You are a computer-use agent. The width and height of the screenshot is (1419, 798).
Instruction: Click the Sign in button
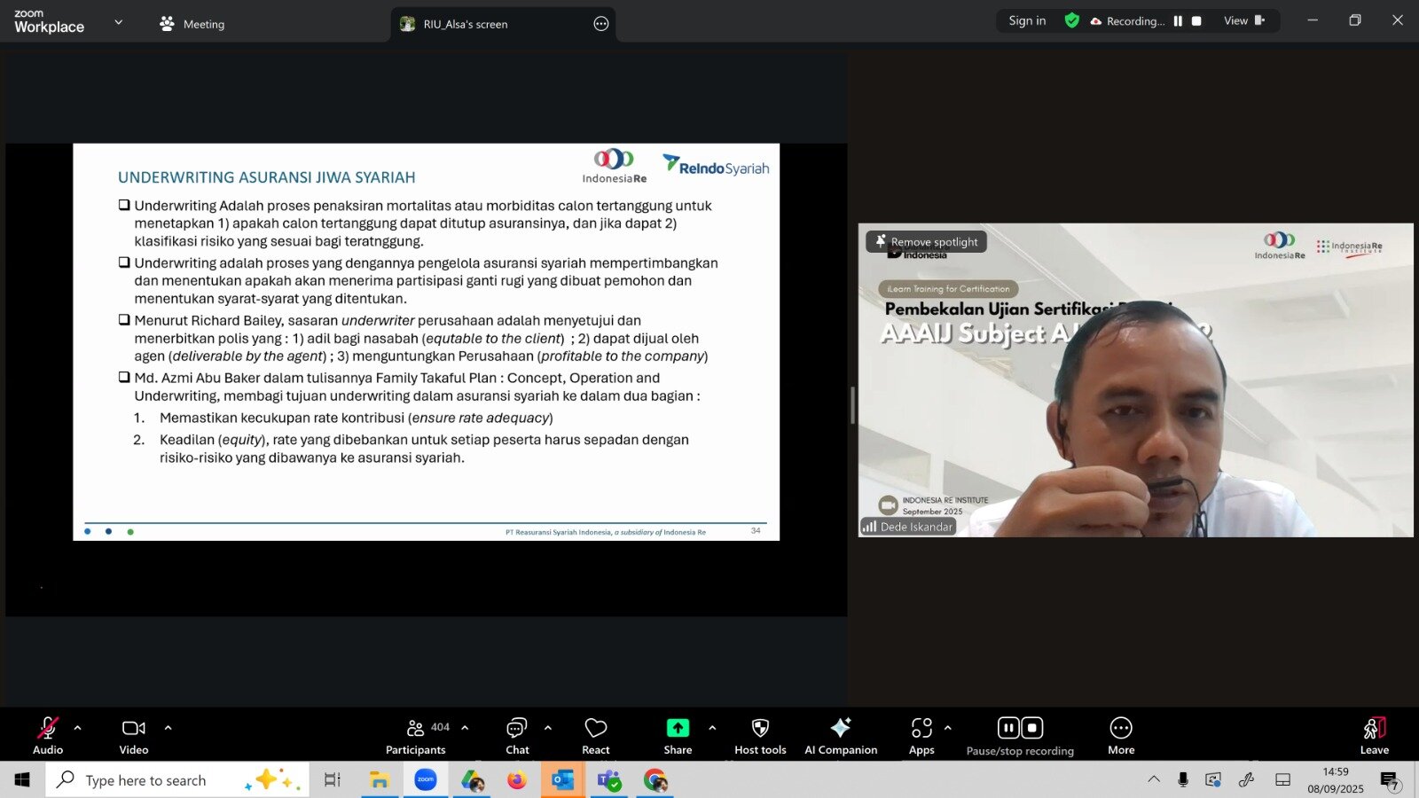coord(1027,21)
